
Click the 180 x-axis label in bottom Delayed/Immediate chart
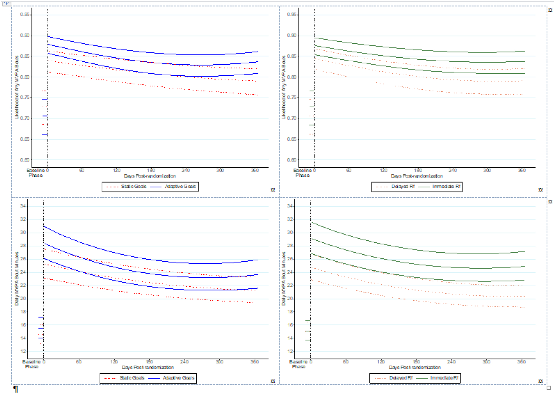coord(416,362)
